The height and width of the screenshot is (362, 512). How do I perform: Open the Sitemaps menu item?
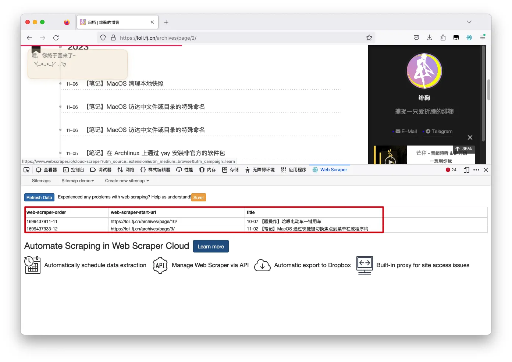(41, 181)
